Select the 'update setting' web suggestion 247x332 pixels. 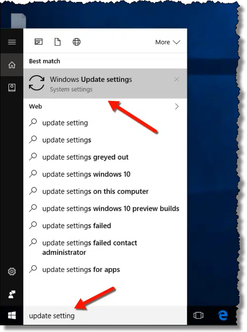[x=105, y=123]
